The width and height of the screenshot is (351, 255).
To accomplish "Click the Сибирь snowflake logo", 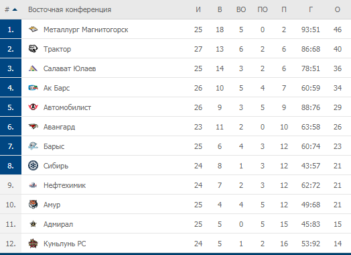I will 33,166.
